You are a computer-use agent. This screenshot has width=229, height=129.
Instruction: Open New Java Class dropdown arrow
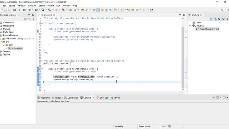(78, 10)
